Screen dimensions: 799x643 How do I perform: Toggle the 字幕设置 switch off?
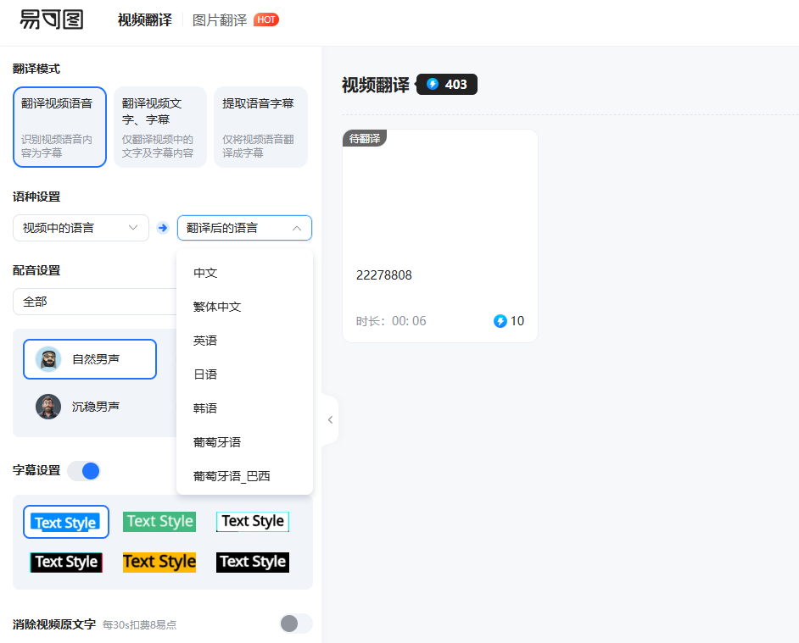(84, 471)
